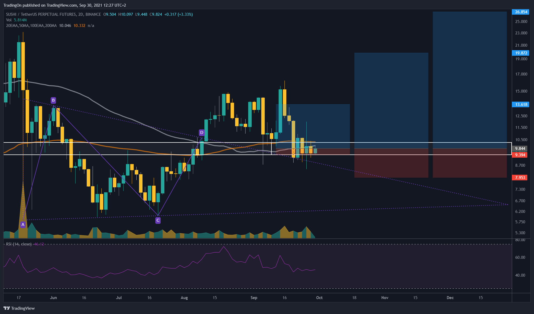Screen dimensions: 534x314
Task: Click the 9.394 entry price label
Action: (x=520, y=155)
